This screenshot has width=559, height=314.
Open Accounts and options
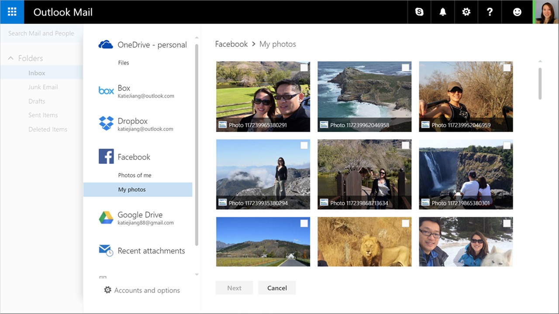coord(141,290)
